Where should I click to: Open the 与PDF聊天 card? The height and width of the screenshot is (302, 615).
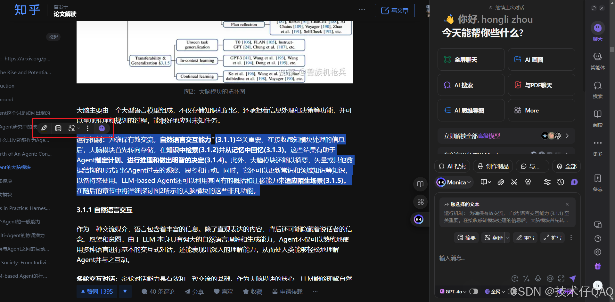pos(542,85)
